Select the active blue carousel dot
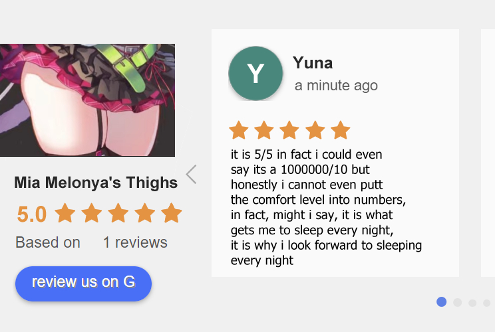This screenshot has height=332, width=495. (441, 302)
